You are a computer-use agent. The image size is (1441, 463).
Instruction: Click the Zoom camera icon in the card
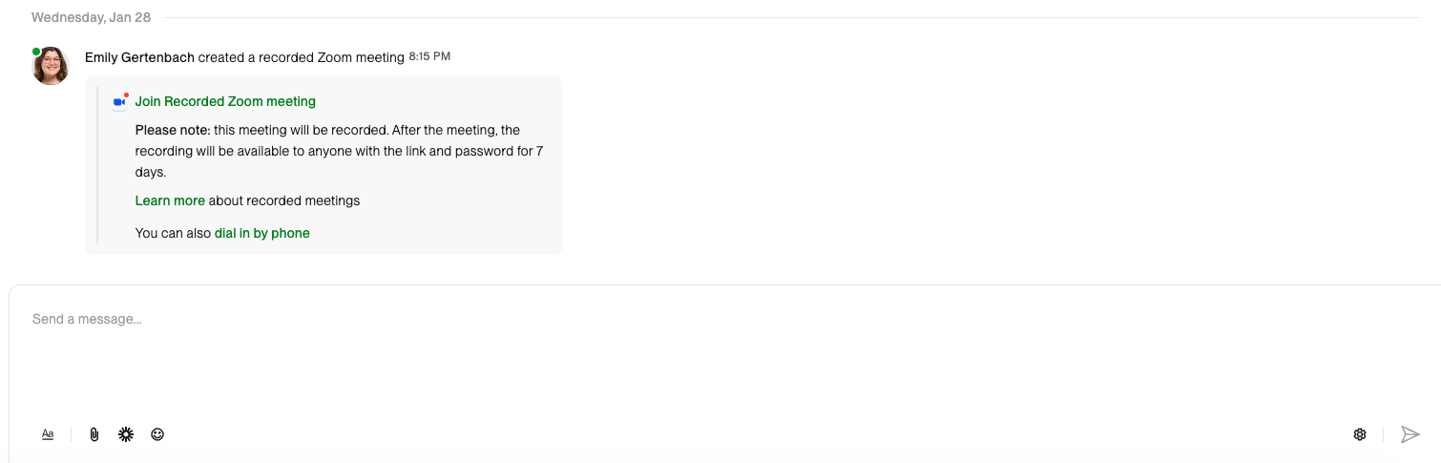[x=120, y=101]
